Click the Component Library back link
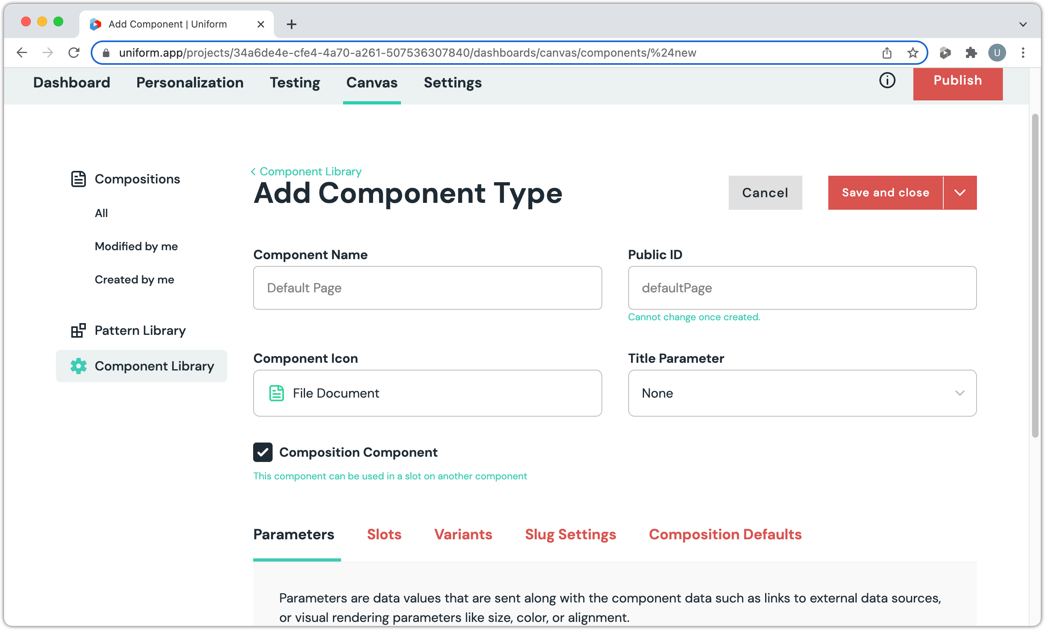Viewport: 1045px width, 630px height. coord(309,171)
